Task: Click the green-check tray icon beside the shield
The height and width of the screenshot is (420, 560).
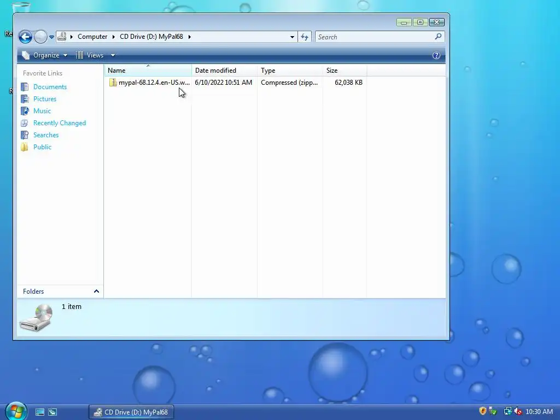Action: 493,411
